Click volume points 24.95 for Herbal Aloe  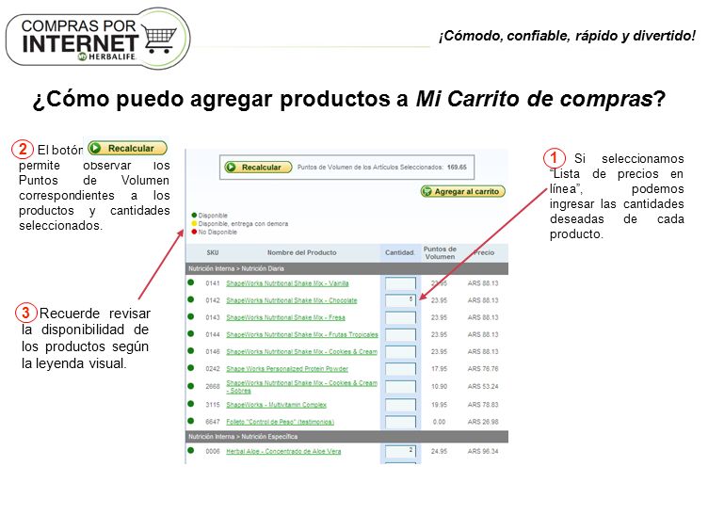tap(439, 451)
